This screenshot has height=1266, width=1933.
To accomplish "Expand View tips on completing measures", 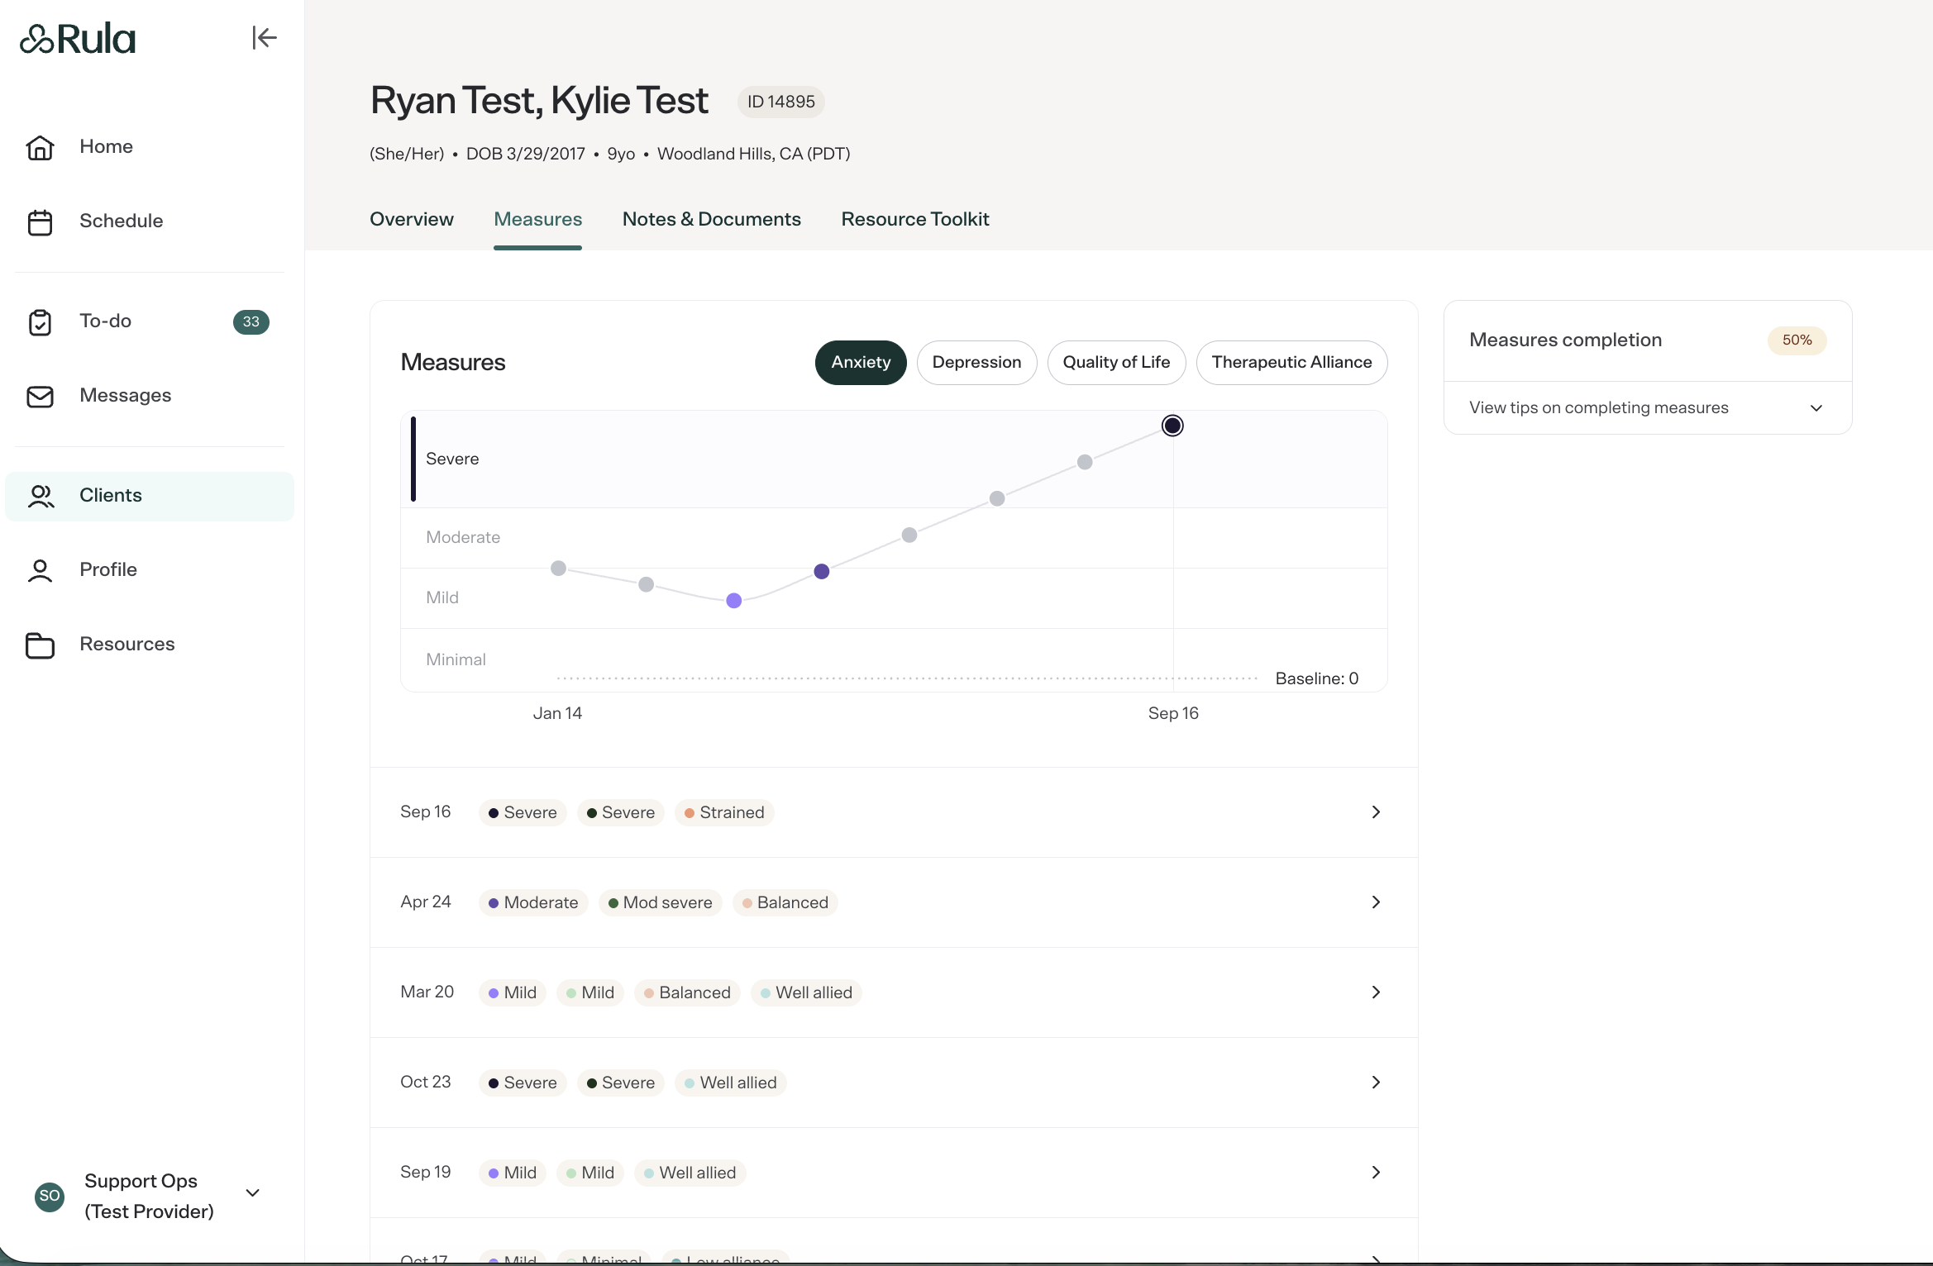I will [1647, 408].
